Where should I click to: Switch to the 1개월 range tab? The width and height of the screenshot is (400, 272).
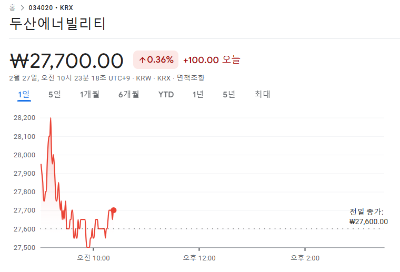click(x=89, y=95)
